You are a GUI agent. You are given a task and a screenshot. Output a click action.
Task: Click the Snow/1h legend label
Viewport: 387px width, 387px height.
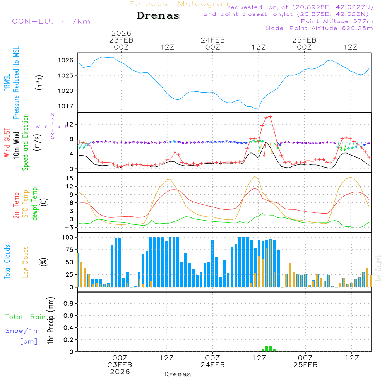pos(21,331)
